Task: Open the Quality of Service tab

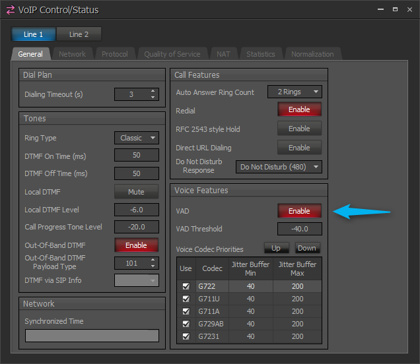Action: point(172,54)
